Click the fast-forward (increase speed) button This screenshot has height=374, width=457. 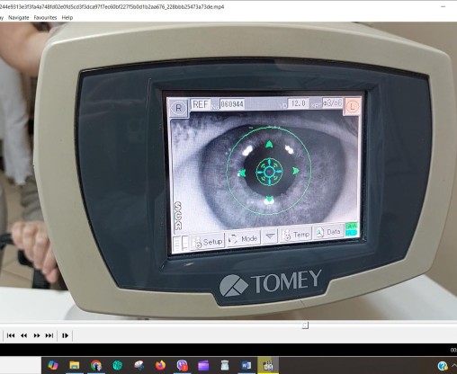coord(37,335)
